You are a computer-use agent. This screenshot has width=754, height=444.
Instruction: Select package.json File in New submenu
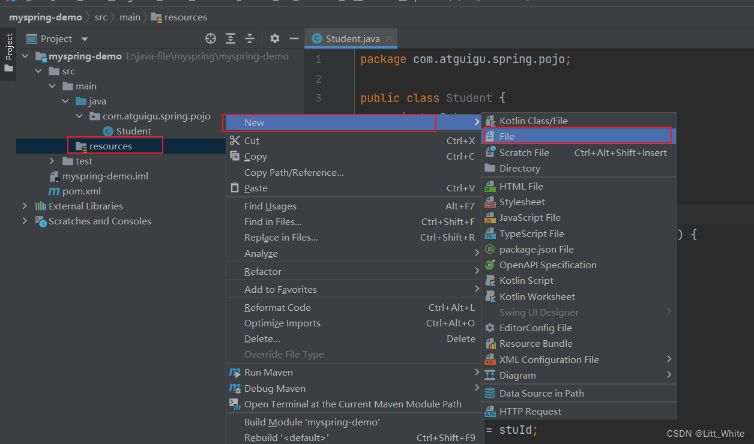[579, 250]
